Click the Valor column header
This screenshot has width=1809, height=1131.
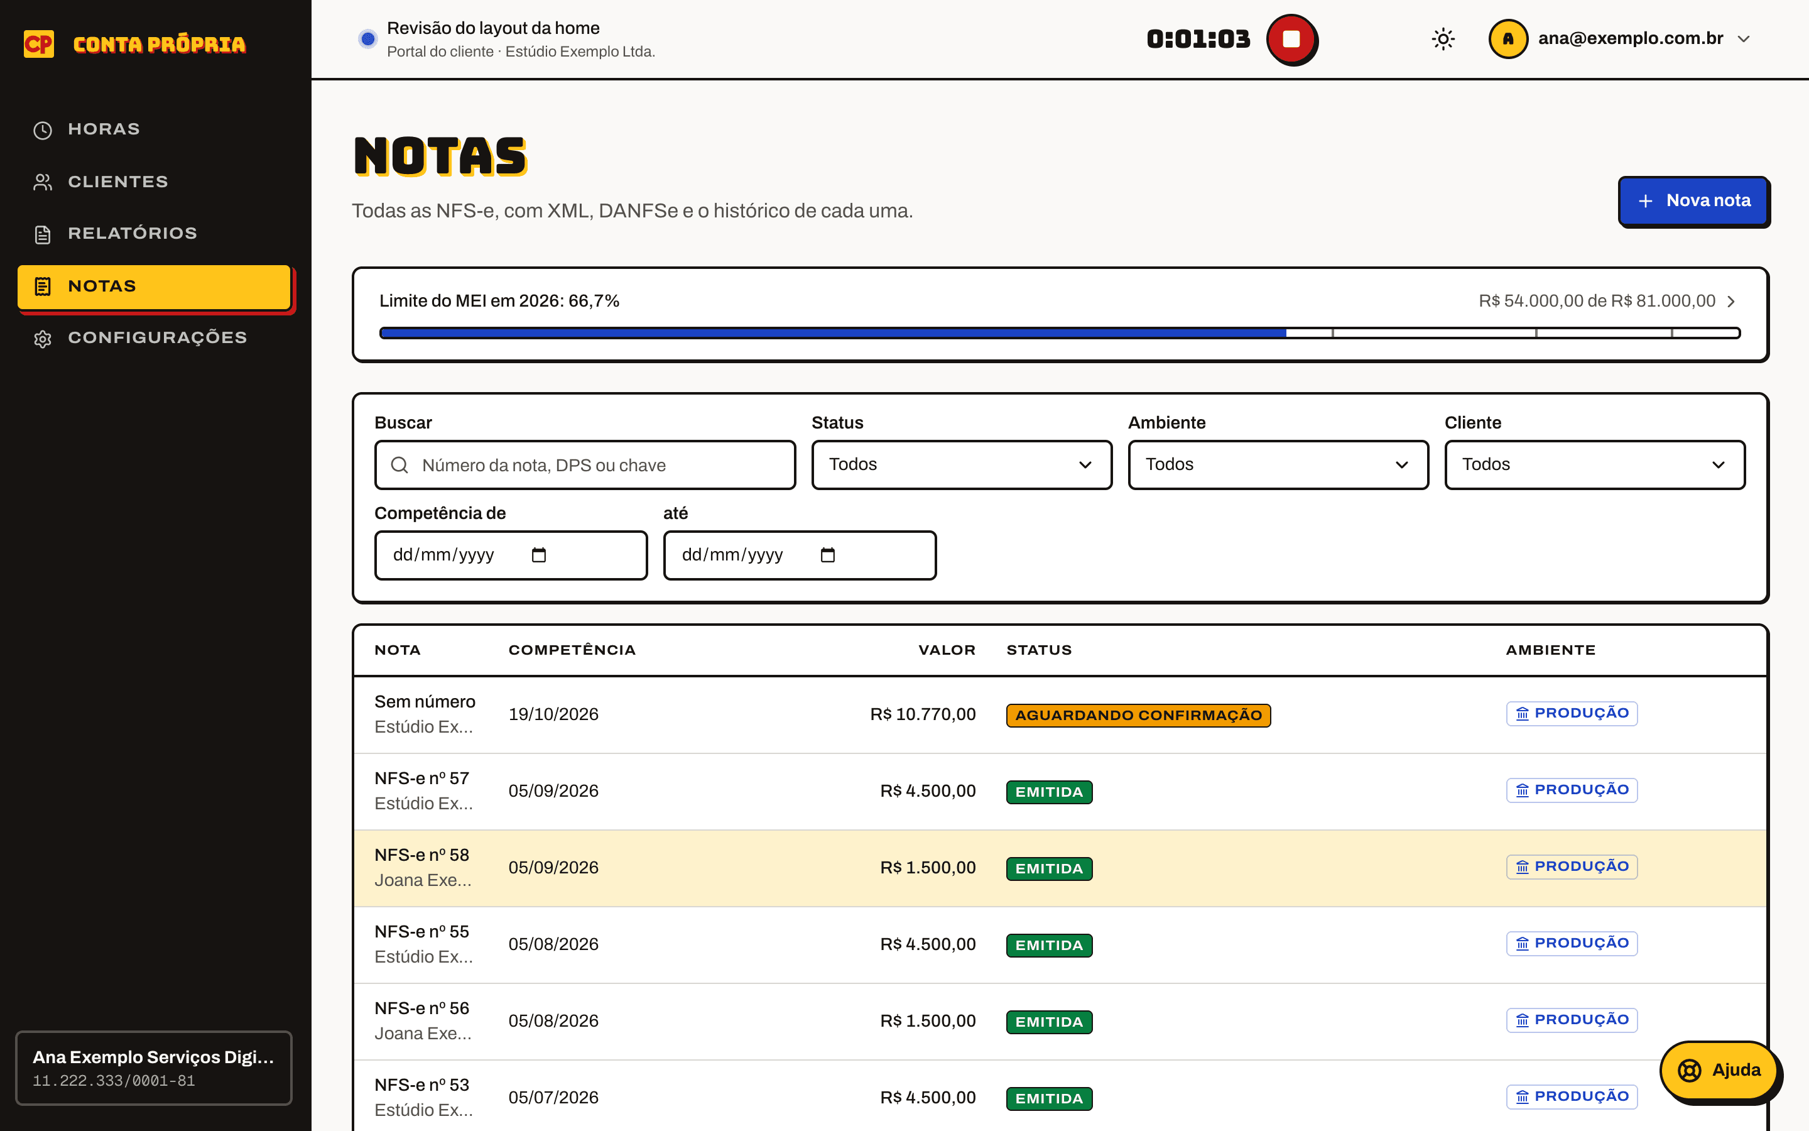point(947,650)
